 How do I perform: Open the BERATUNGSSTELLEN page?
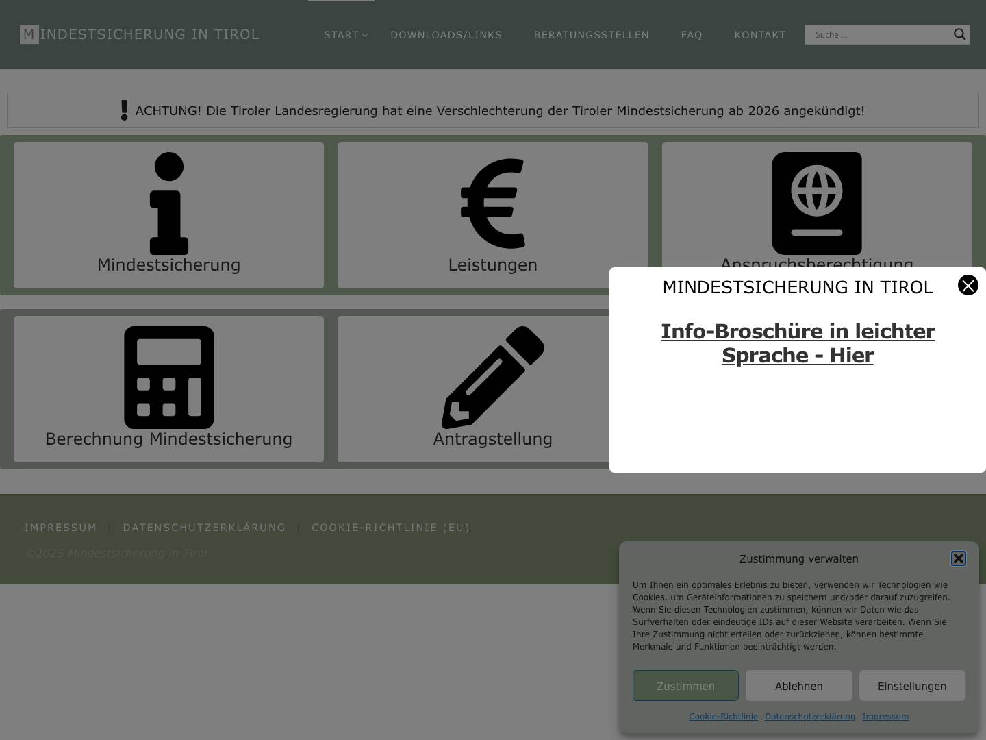(591, 35)
